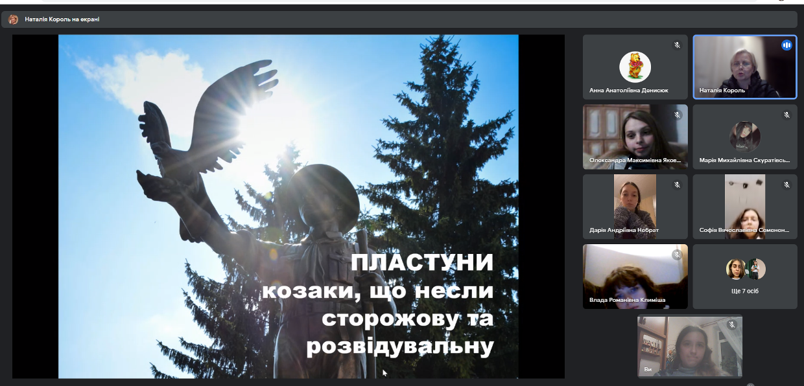The image size is (804, 386).
Task: Click the muted microphone icon on the "Ви" tile
Action: pyautogui.click(x=732, y=325)
